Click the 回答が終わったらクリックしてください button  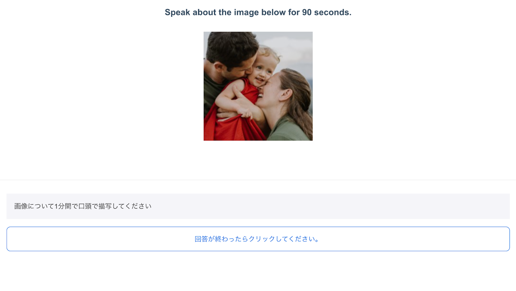click(x=257, y=239)
